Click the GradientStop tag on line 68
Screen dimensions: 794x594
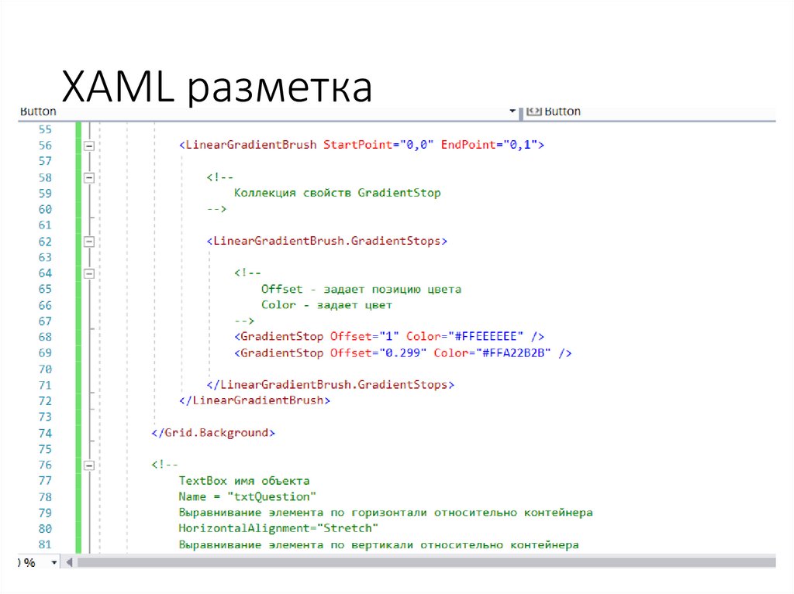point(278,336)
